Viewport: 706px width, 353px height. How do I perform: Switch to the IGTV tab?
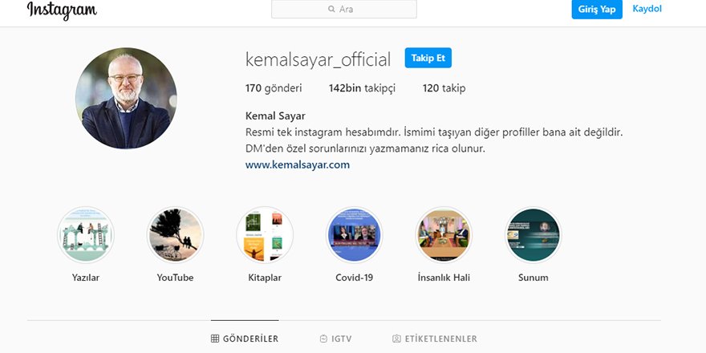[x=335, y=339]
